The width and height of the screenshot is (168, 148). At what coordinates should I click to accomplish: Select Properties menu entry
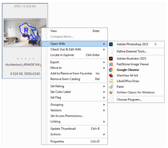coord(57,141)
